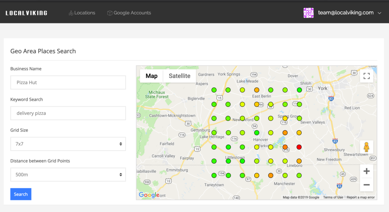This screenshot has width=389, height=212.
Task: Zoom out on the map
Action: (x=367, y=185)
